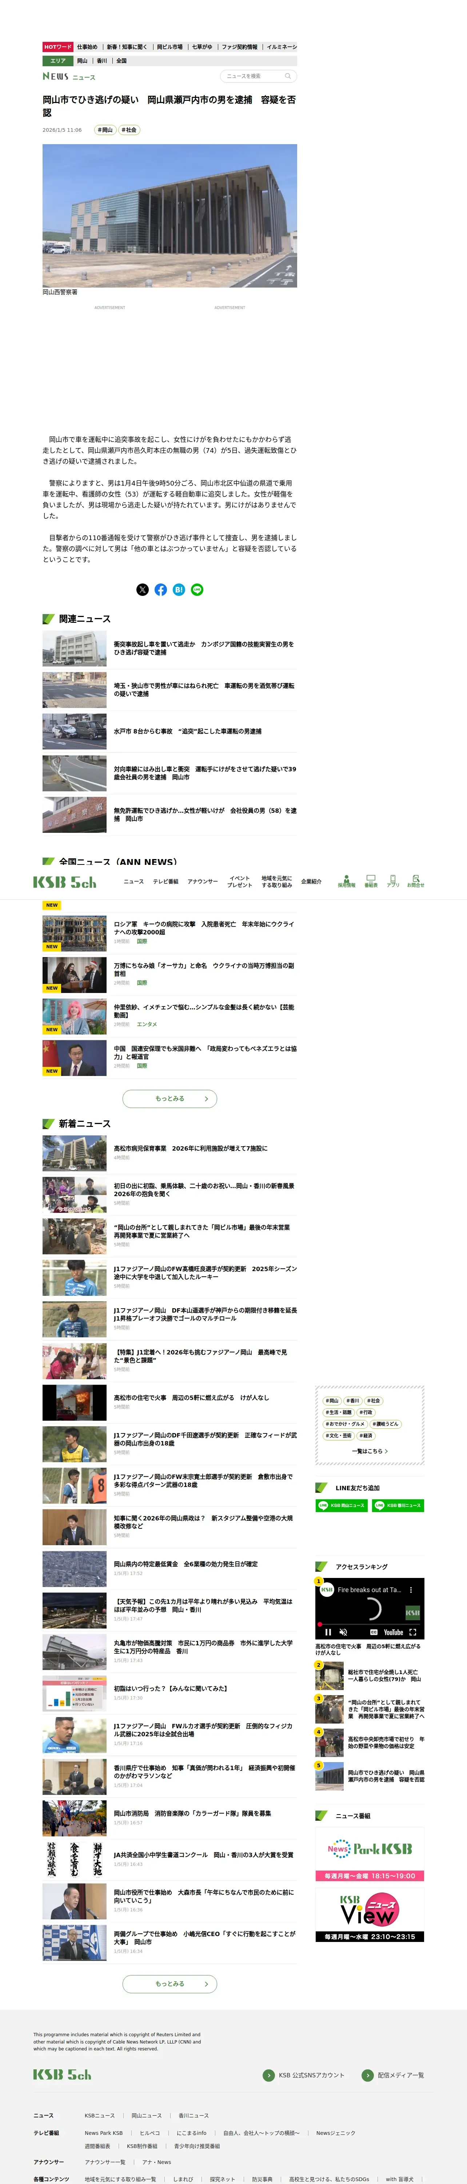Screen dimensions: 467x2184
Task: Share article via Hatena Bookmark icon
Action: pyautogui.click(x=179, y=589)
